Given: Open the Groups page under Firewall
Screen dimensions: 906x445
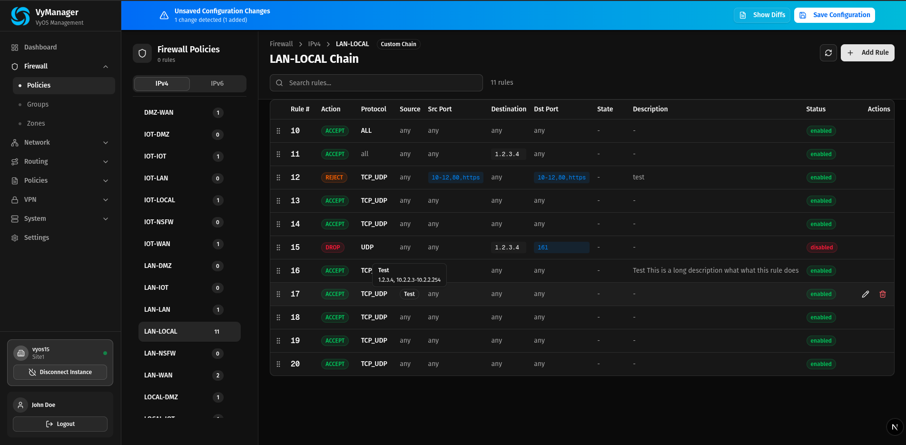Looking at the screenshot, I should click(37, 104).
